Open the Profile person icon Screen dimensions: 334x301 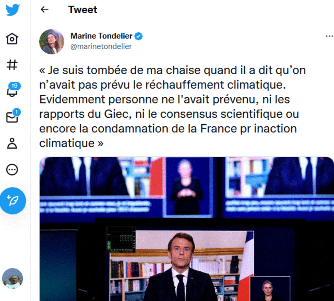coord(12,144)
